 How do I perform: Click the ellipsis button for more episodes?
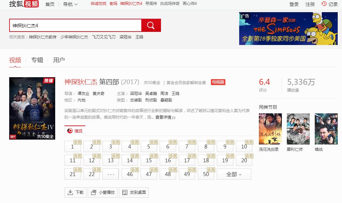tap(111, 174)
